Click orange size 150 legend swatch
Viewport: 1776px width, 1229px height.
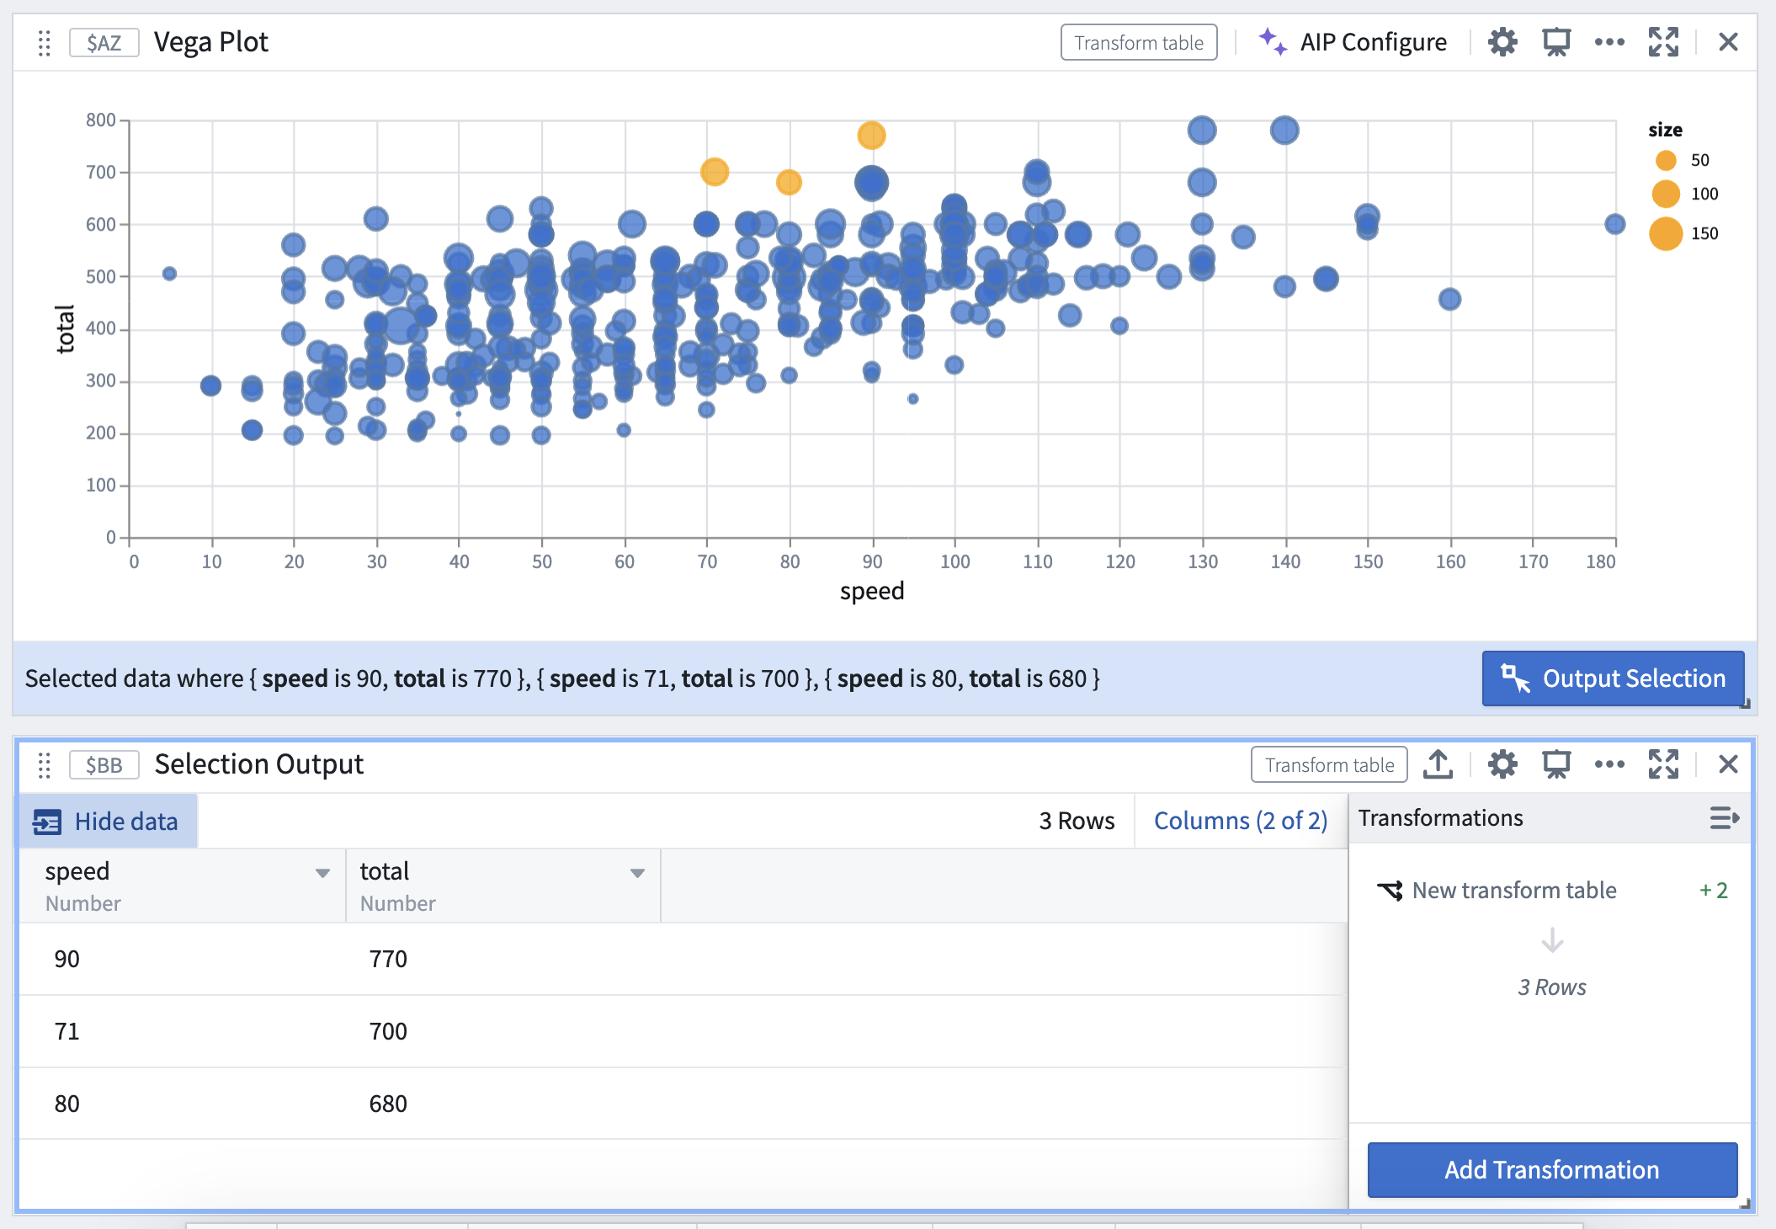pyautogui.click(x=1666, y=234)
